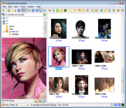Select the books folder in tree
Viewport: 126px width, 108px height.
pos(11,26)
